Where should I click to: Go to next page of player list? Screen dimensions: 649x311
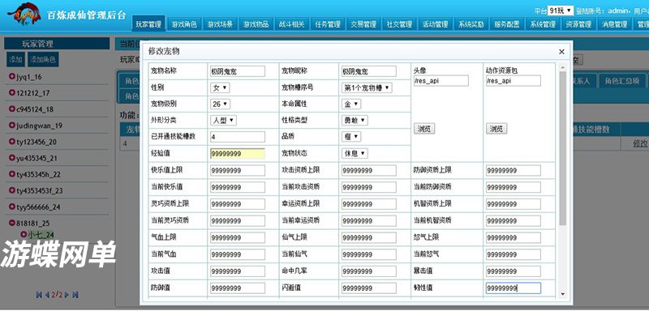67,295
